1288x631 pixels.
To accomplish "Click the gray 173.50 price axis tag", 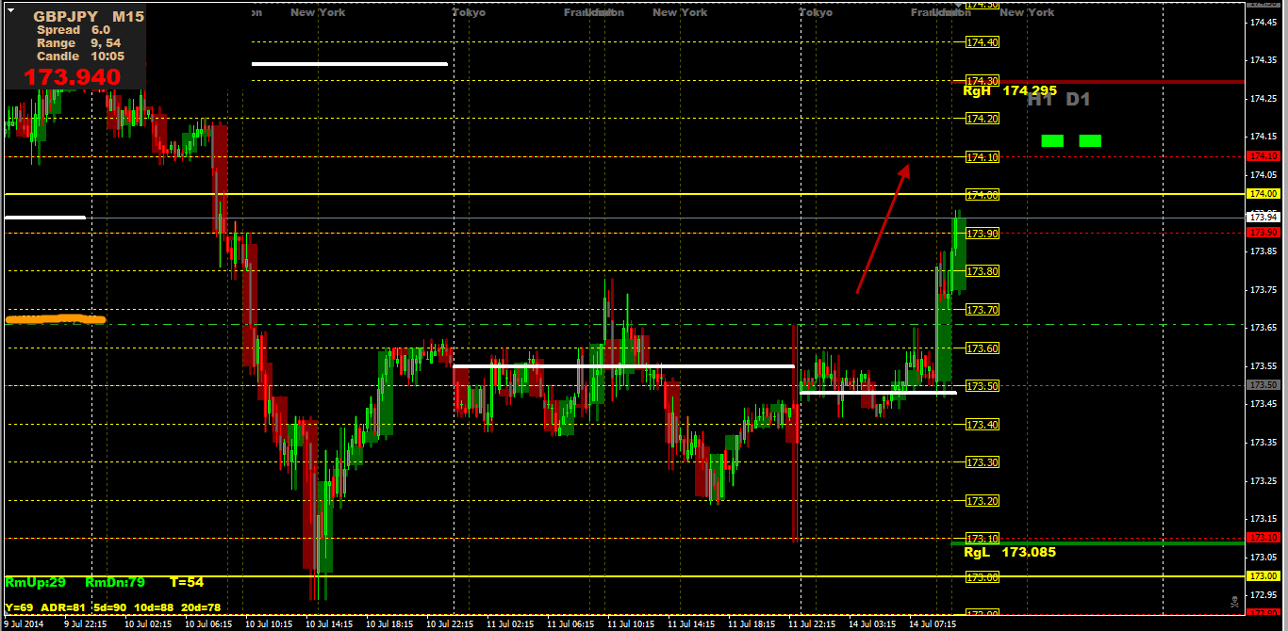I will 1263,384.
